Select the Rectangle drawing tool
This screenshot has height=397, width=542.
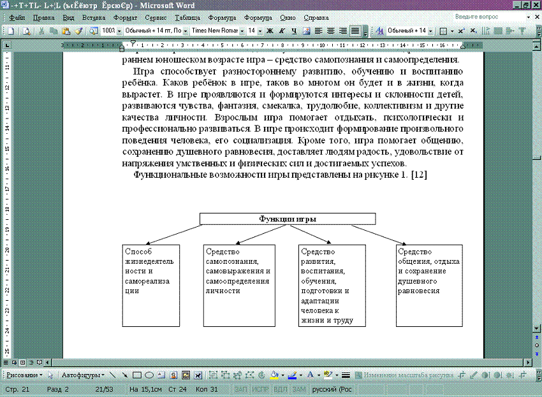(x=136, y=375)
